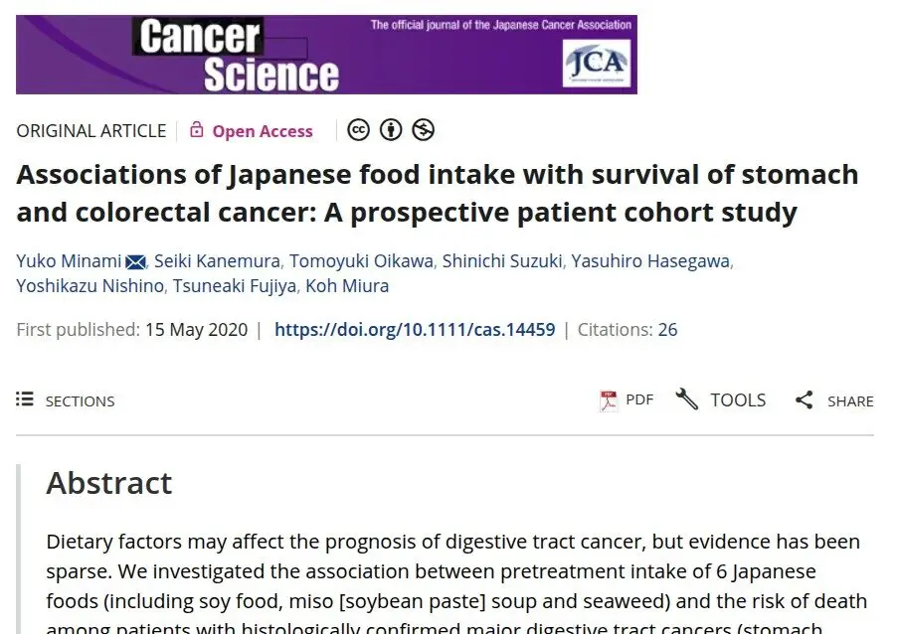The height and width of the screenshot is (634, 897).
Task: Click the TOOLS wrench icon
Action: [x=686, y=399]
